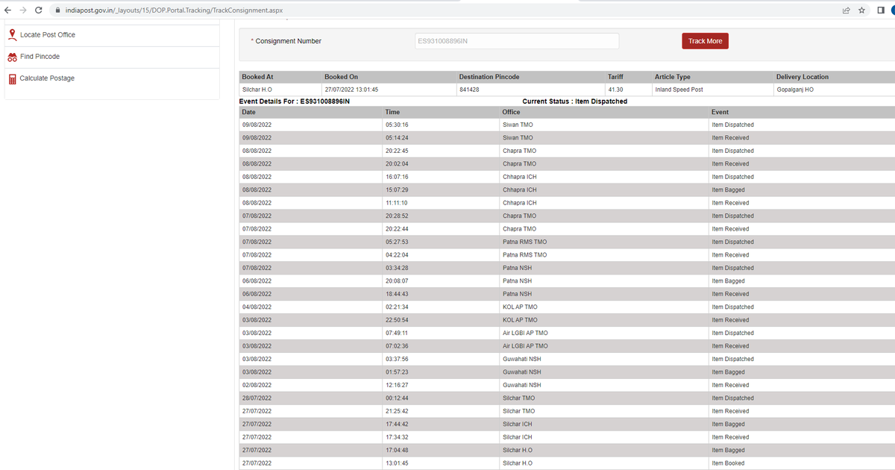Share this page via share icon

tap(846, 10)
